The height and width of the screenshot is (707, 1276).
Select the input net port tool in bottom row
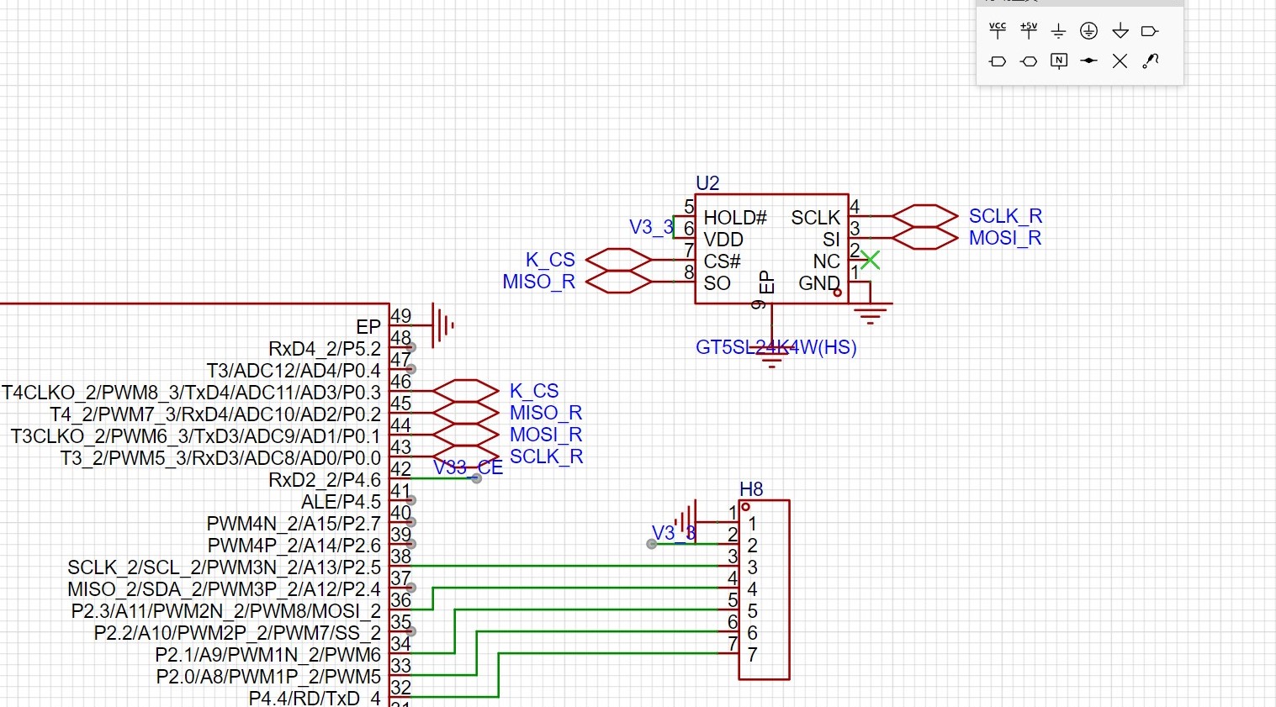[998, 61]
